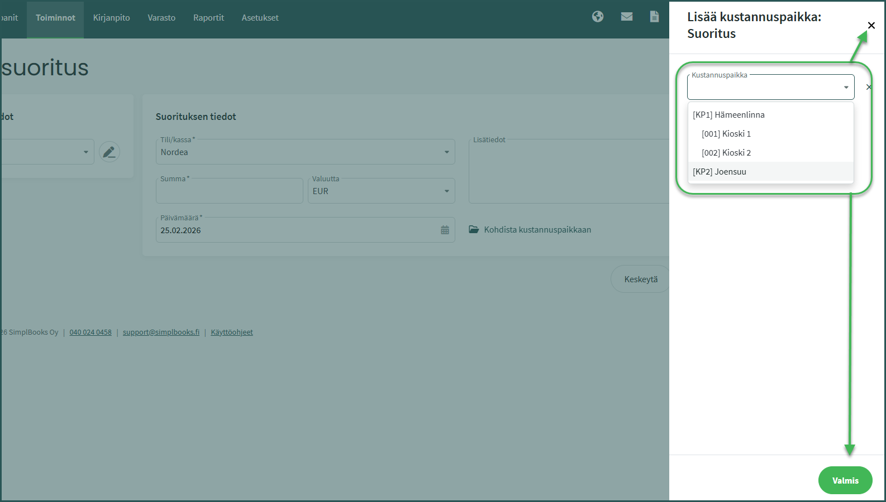Open the calendar date picker icon
This screenshot has height=502, width=886.
click(445, 230)
